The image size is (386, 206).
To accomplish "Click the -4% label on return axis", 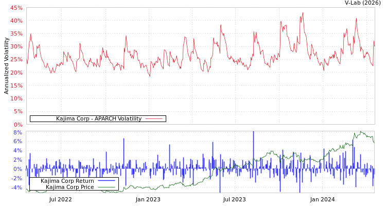I will pos(16,188).
